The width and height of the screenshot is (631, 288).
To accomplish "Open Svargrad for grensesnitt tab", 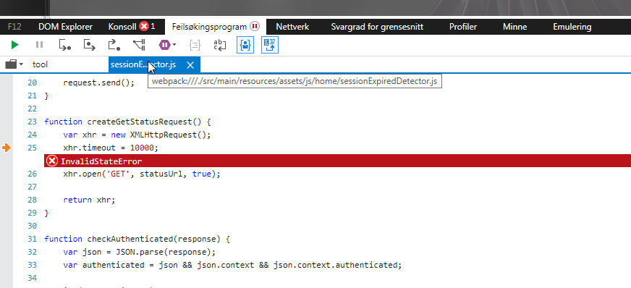I will tap(377, 27).
